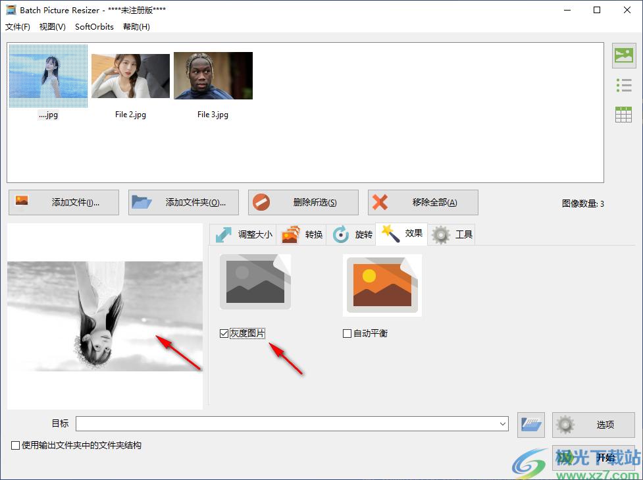Browse for target folder icon

tap(531, 425)
